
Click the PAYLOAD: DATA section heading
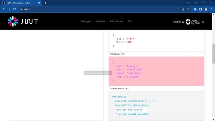118,54
